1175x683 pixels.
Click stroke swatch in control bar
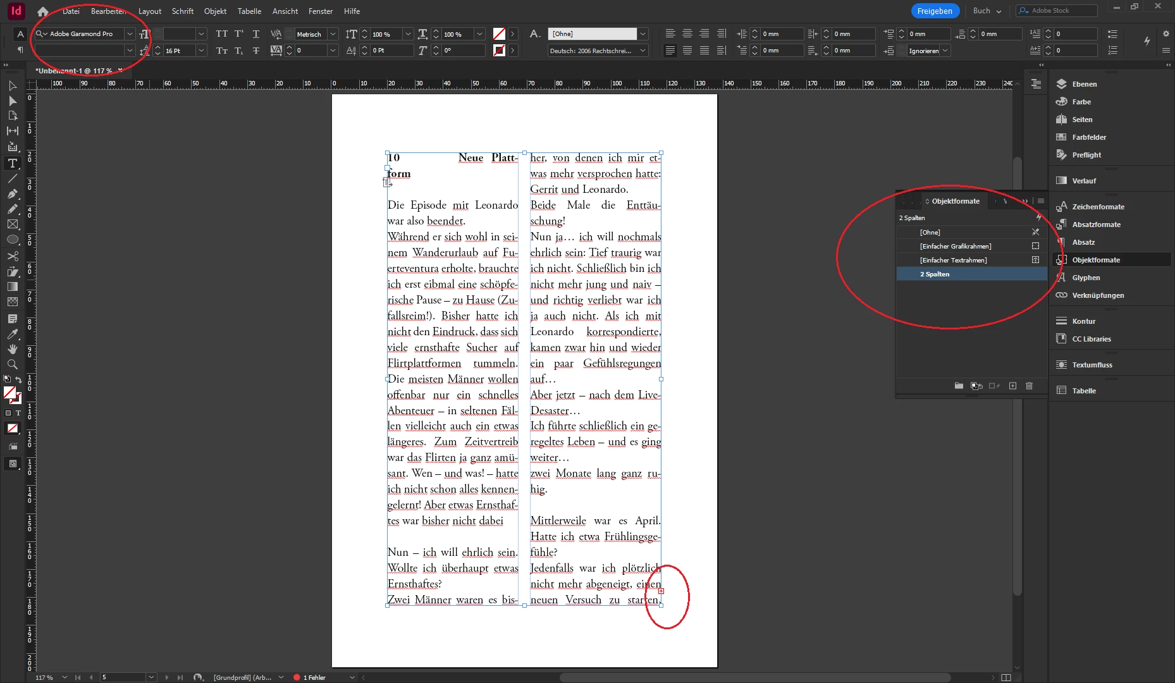(x=499, y=51)
